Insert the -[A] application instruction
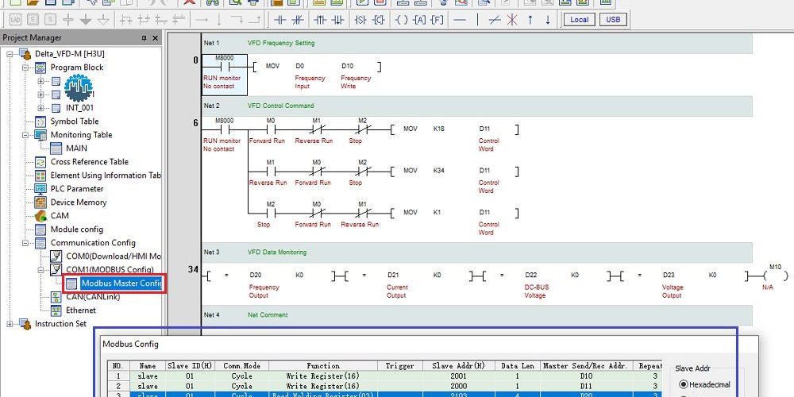The image size is (794, 397). click(x=419, y=20)
